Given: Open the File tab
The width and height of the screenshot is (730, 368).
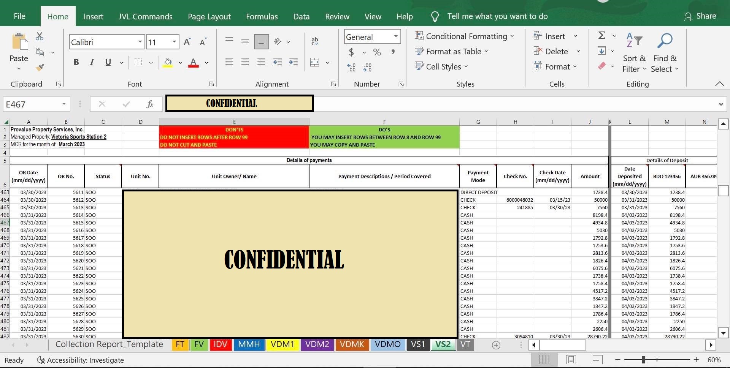Looking at the screenshot, I should (19, 16).
